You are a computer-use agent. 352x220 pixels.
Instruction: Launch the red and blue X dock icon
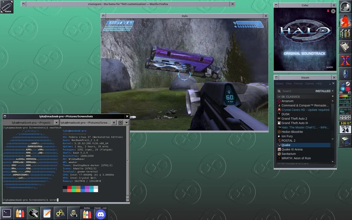(x=345, y=60)
